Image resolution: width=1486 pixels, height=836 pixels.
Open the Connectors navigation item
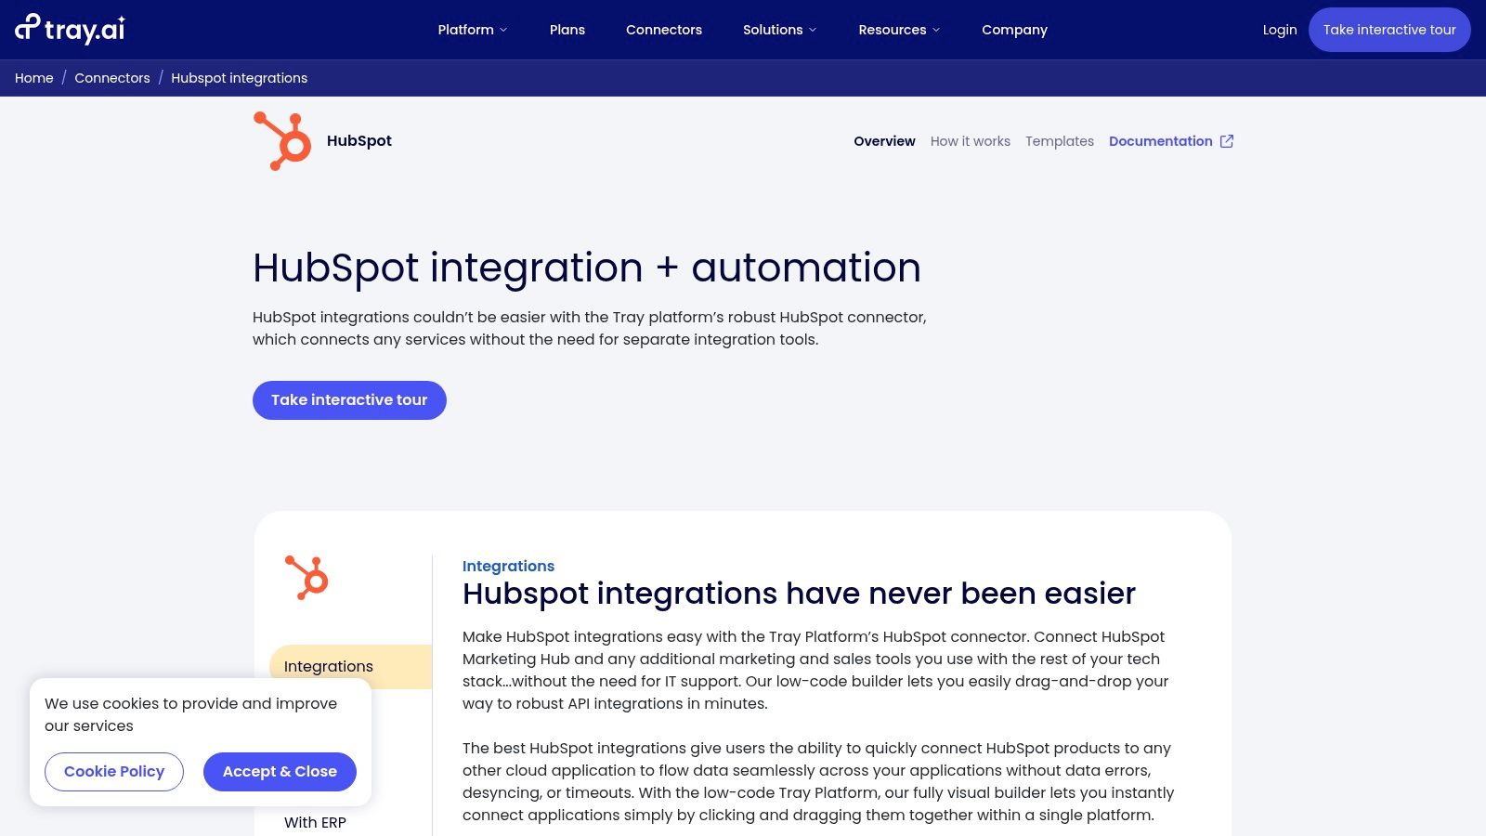coord(664,29)
